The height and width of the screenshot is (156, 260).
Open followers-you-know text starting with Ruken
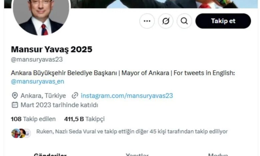pos(132,131)
